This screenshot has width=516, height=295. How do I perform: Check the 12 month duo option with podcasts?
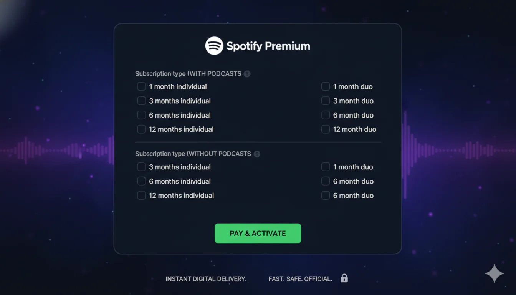pos(326,129)
